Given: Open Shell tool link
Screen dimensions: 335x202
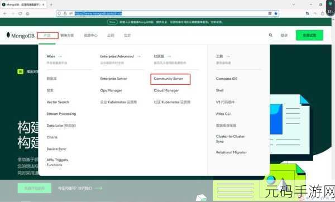Looking at the screenshot, I should click(x=219, y=90).
